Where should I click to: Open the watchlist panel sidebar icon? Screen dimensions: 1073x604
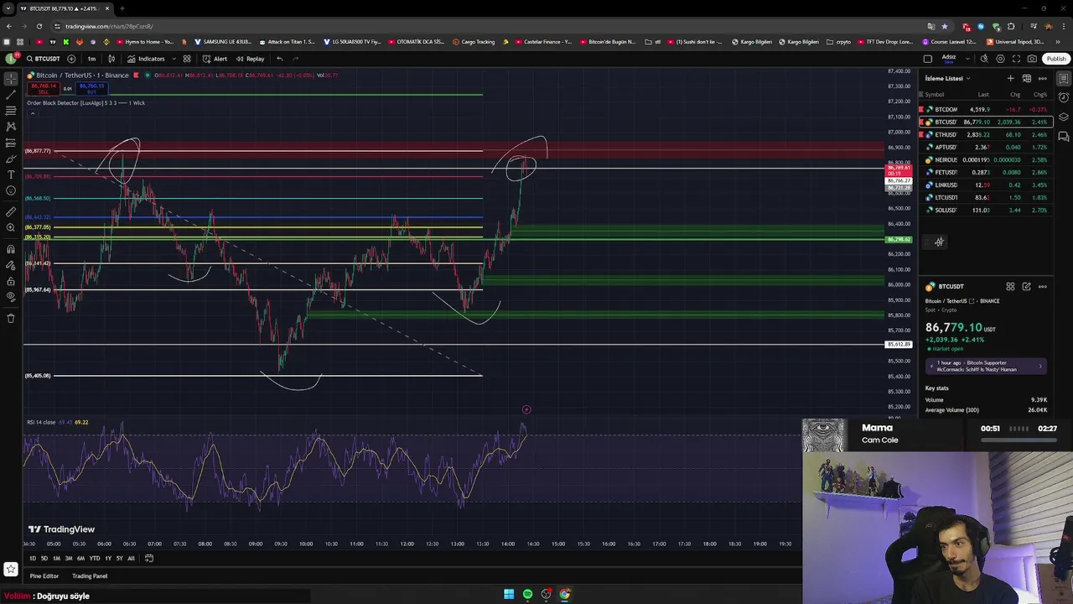[1063, 79]
